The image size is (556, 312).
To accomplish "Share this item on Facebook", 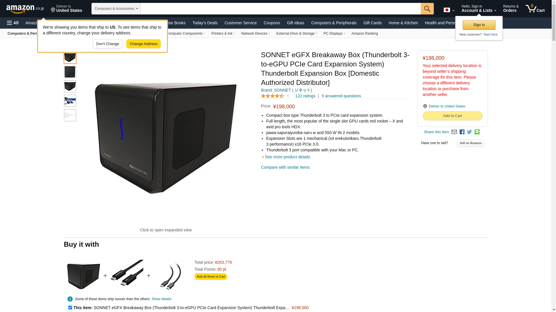I will 462,132.
